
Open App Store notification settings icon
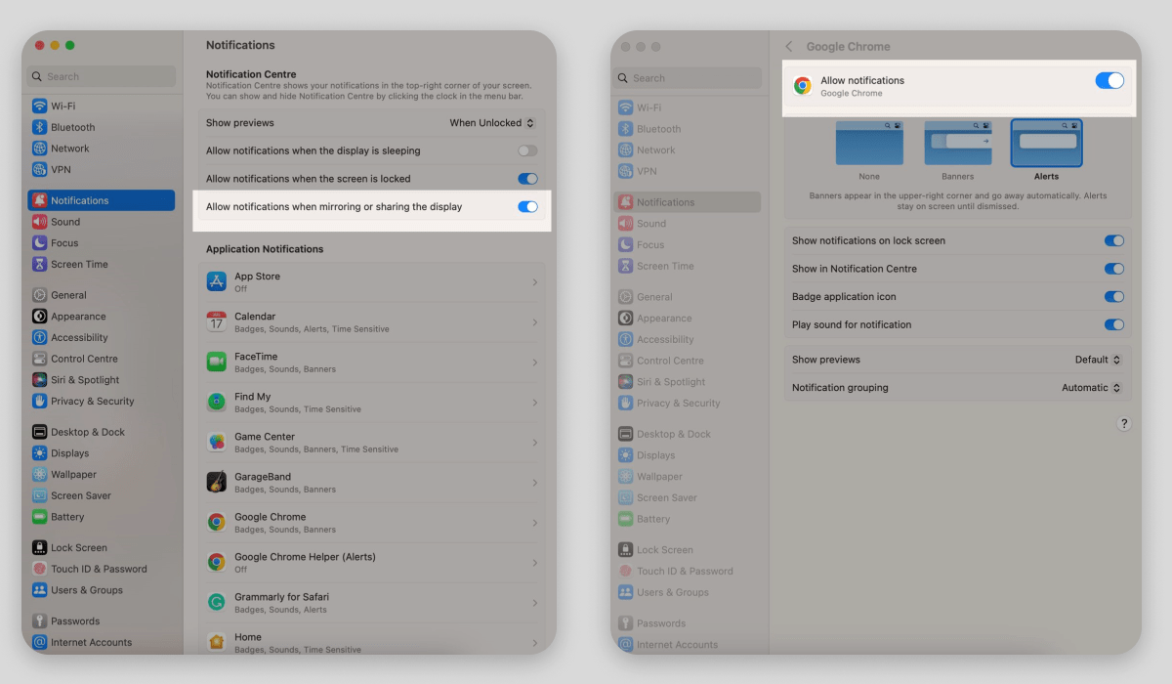pyautogui.click(x=216, y=282)
